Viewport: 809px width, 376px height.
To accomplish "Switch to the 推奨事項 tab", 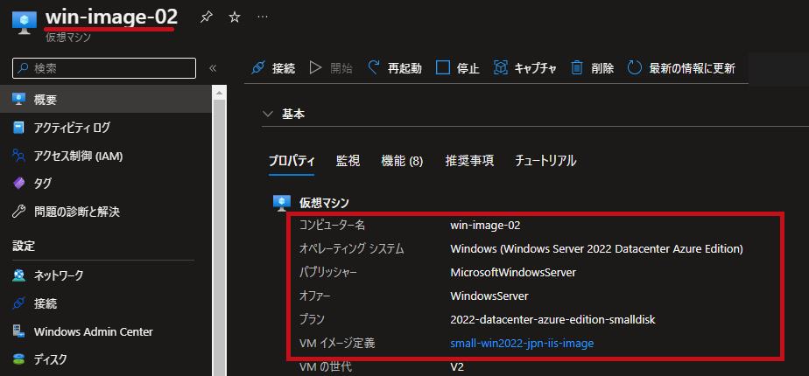I will [x=469, y=161].
